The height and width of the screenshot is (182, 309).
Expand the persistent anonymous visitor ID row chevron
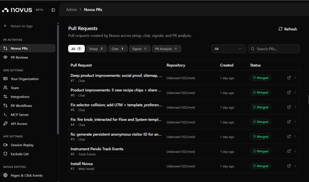pos(295,137)
